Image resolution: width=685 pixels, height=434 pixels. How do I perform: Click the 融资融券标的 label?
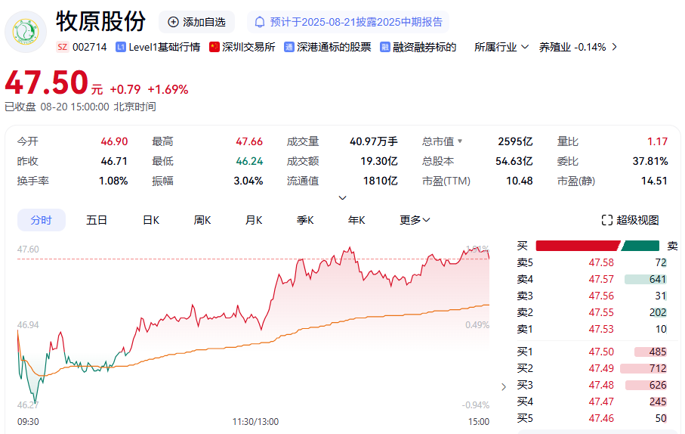point(424,47)
